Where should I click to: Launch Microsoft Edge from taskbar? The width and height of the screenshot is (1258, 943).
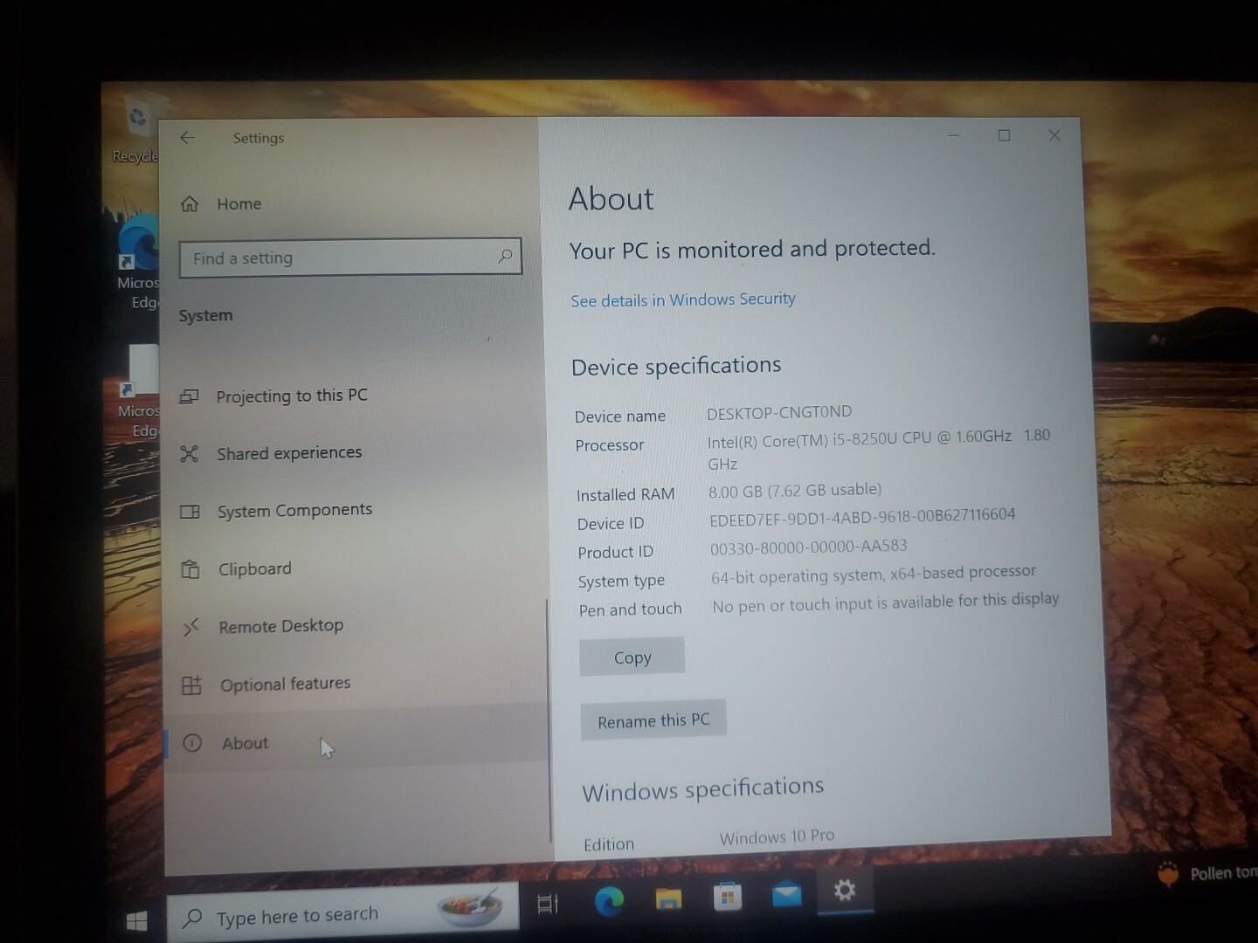(x=609, y=899)
